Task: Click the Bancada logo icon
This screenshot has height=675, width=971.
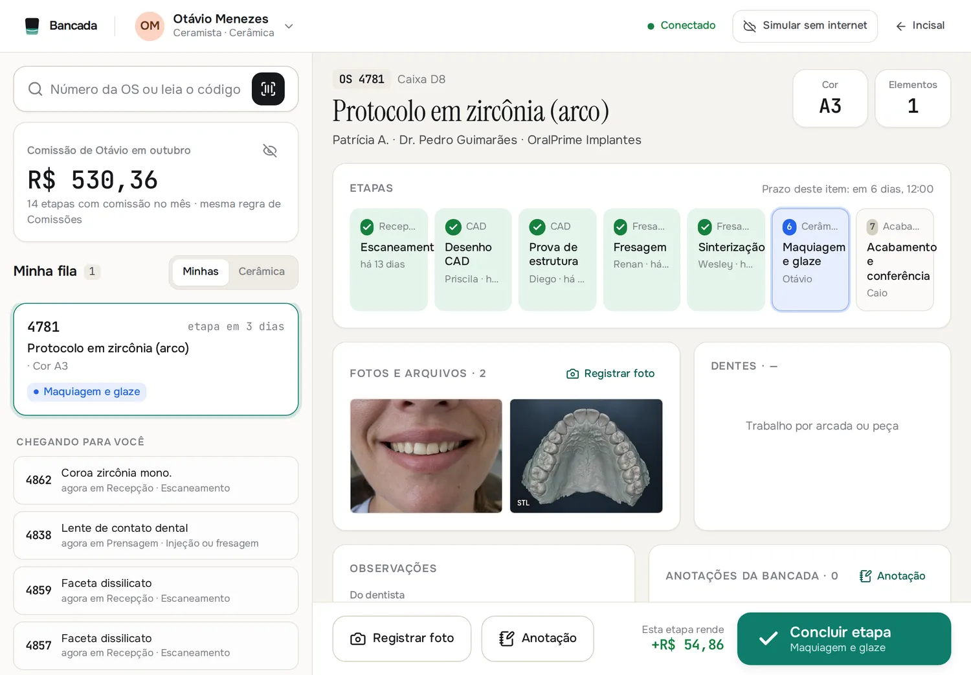Action: 32,26
